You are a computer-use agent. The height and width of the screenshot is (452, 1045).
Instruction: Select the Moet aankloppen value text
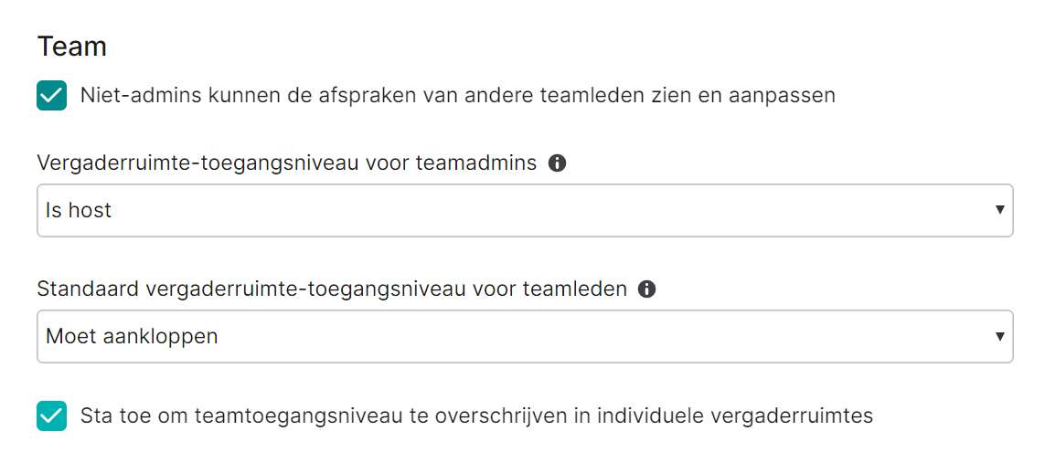coord(132,337)
